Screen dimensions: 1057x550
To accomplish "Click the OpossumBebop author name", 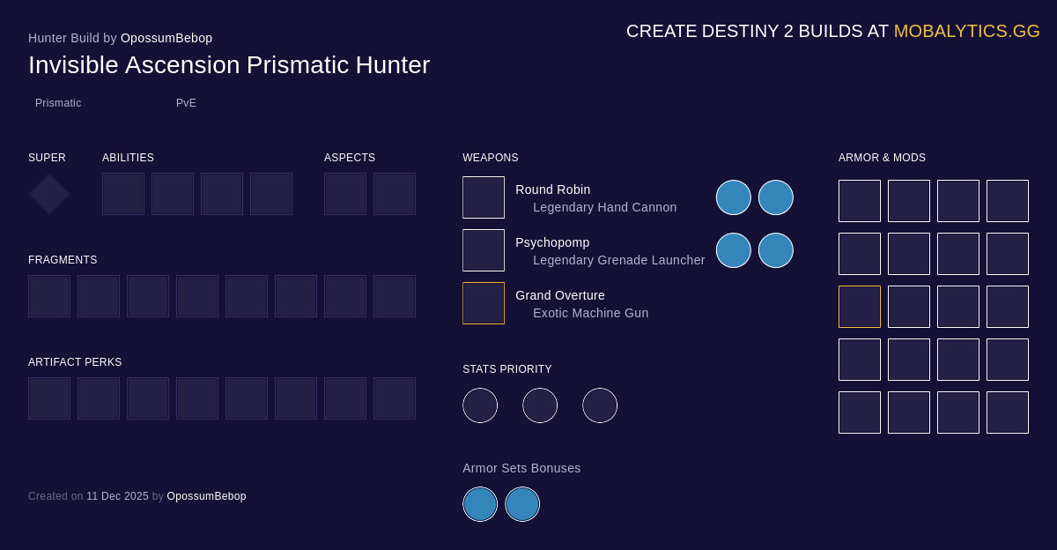I will [166, 38].
